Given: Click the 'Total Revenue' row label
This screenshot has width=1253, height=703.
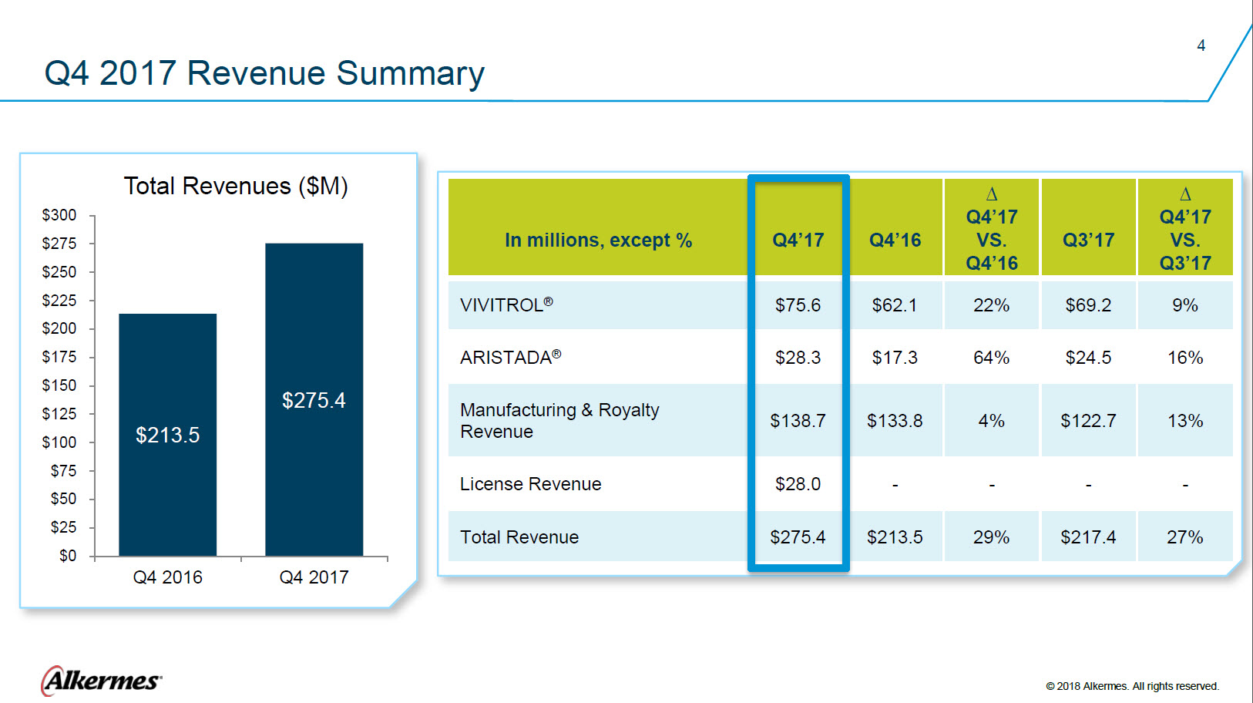Looking at the screenshot, I should point(519,537).
